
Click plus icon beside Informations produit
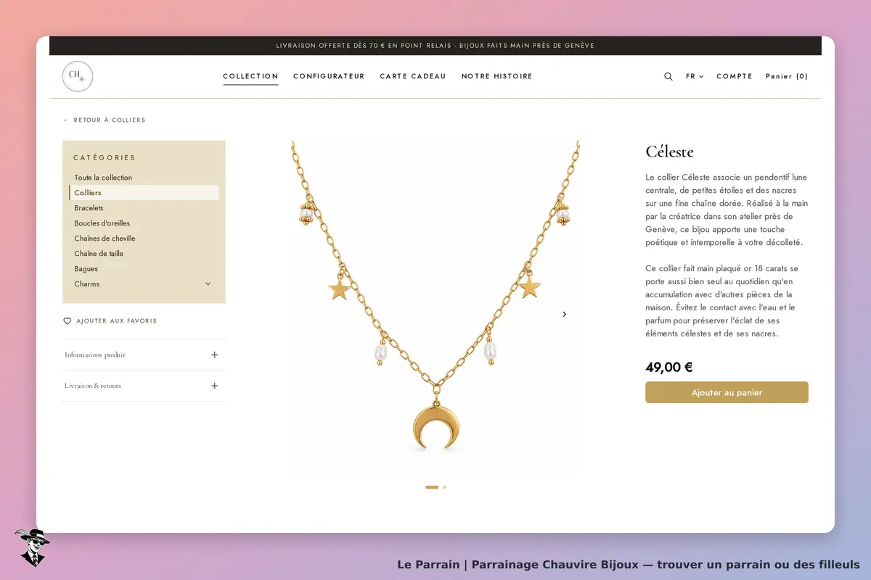tap(214, 355)
